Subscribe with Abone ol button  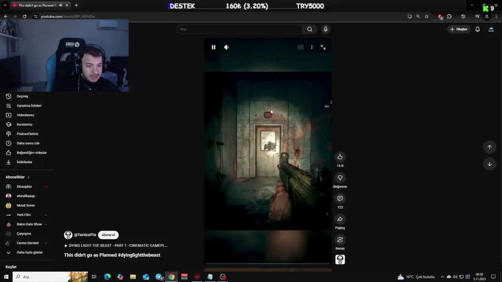[108, 235]
